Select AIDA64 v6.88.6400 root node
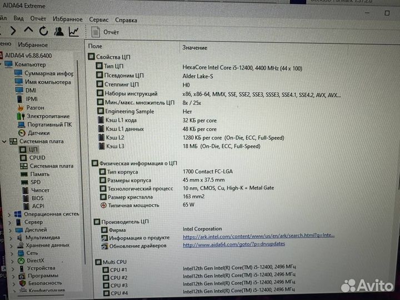 pyautogui.click(x=28, y=56)
